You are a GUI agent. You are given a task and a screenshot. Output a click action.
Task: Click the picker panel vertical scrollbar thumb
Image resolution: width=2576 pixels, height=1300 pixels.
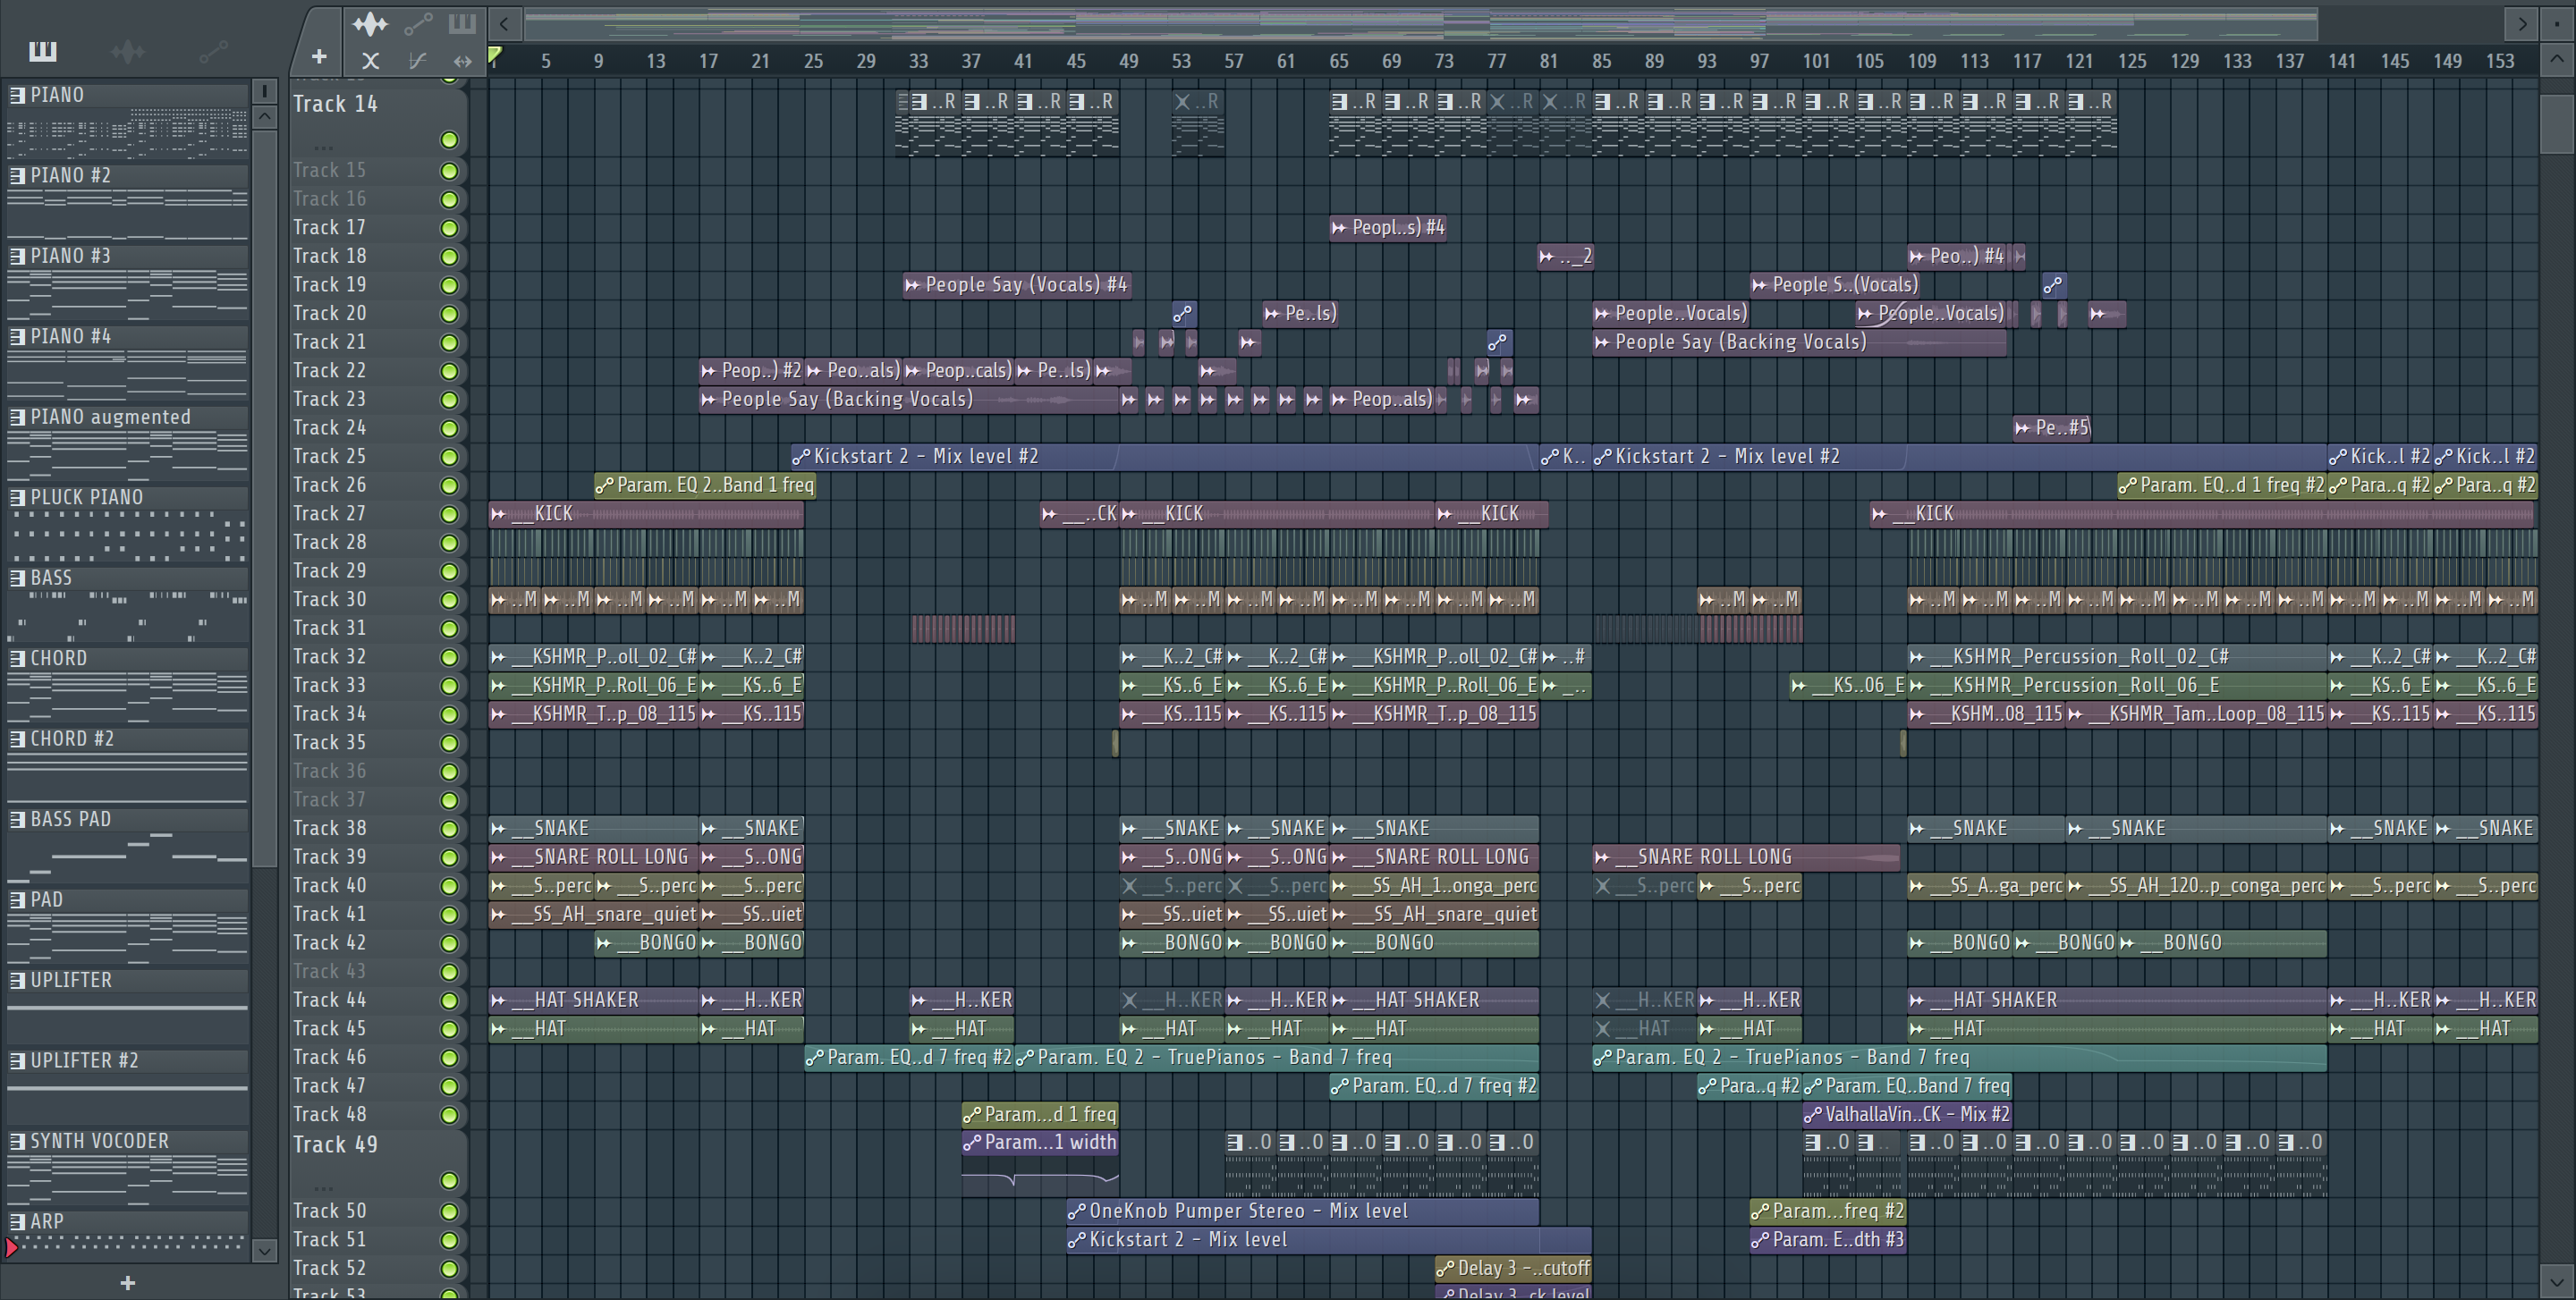pyautogui.click(x=264, y=498)
